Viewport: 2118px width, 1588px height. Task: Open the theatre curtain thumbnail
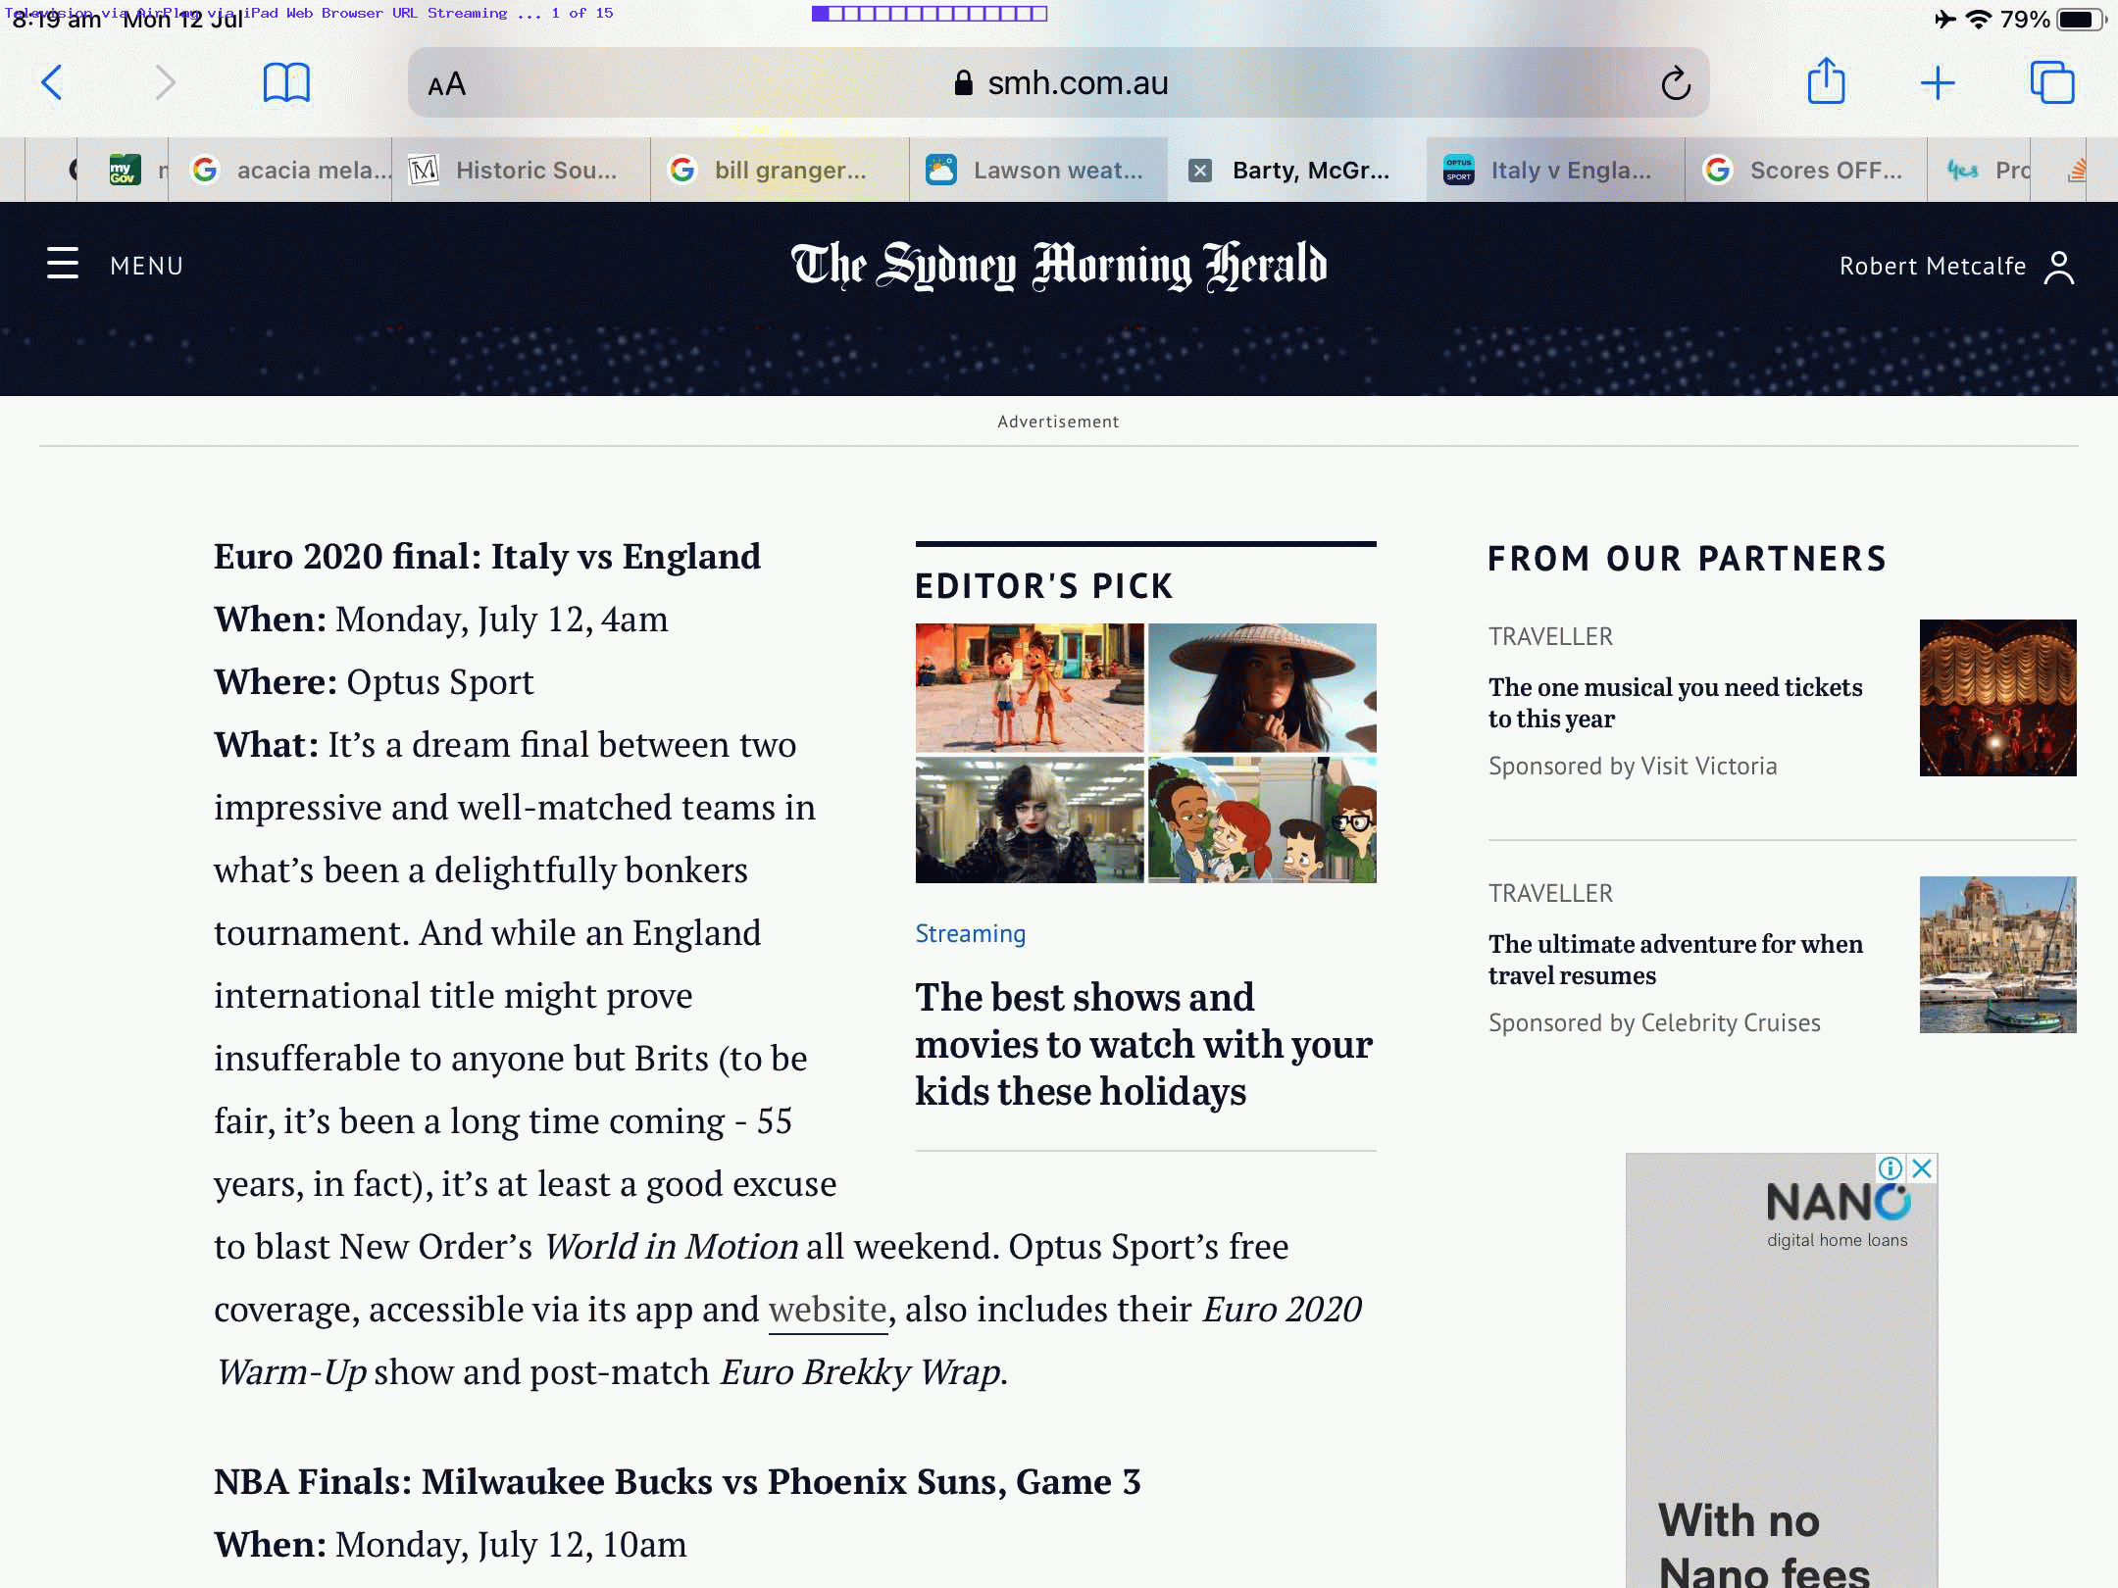1997,698
